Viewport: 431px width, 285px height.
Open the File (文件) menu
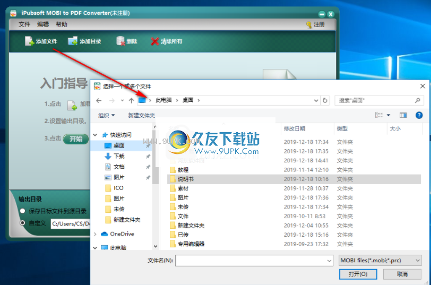[24, 24]
